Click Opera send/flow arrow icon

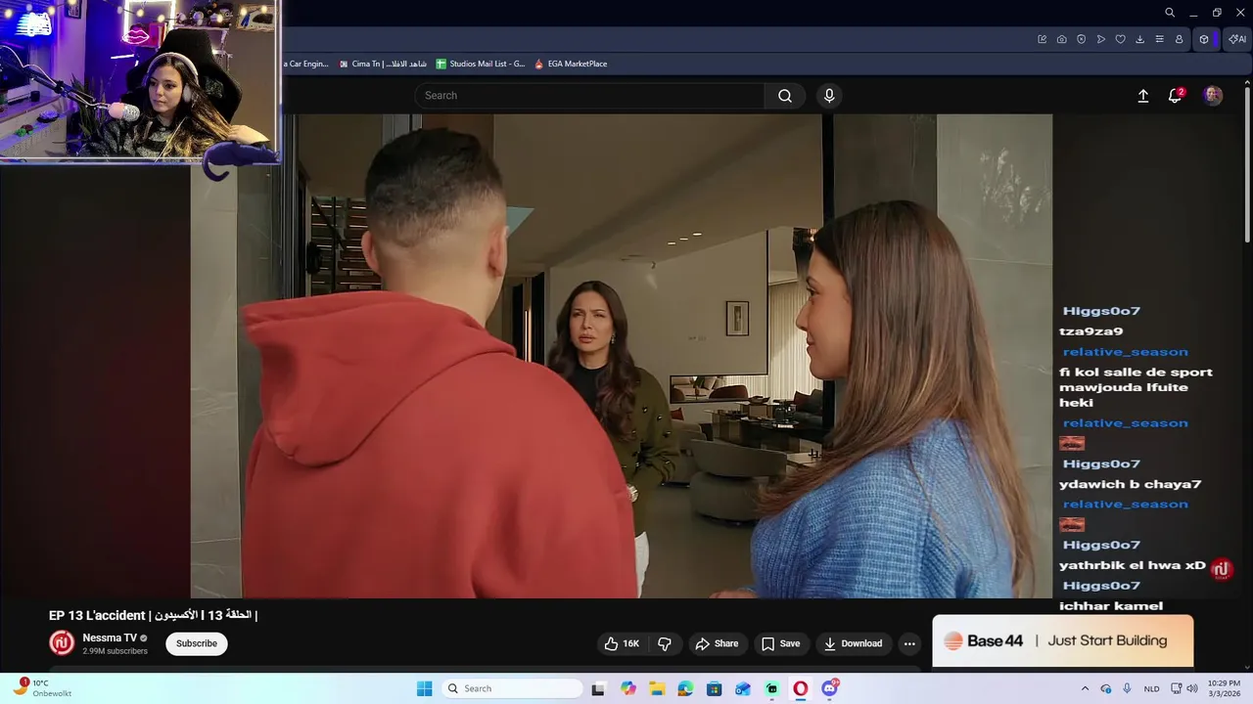(1101, 39)
